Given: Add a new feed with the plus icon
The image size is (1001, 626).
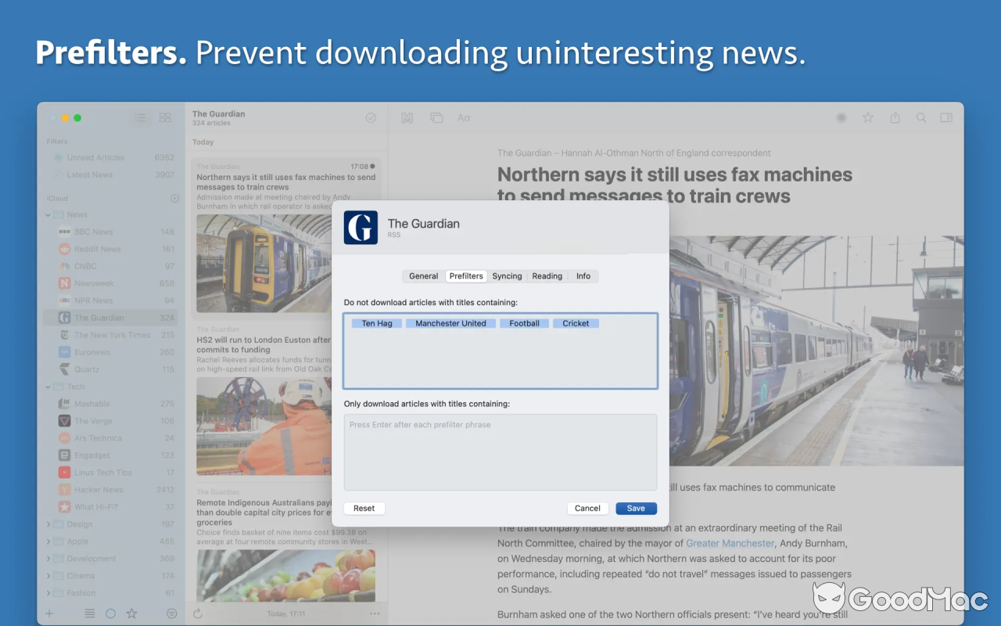Looking at the screenshot, I should [x=49, y=613].
